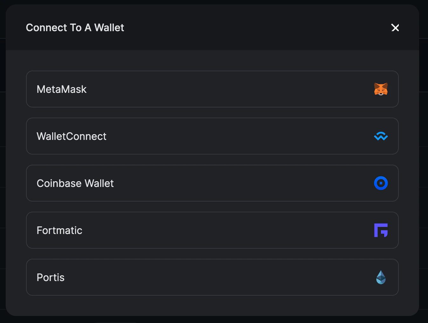Click the Fortmatic purple F icon
Image resolution: width=428 pixels, height=323 pixels.
tap(381, 230)
